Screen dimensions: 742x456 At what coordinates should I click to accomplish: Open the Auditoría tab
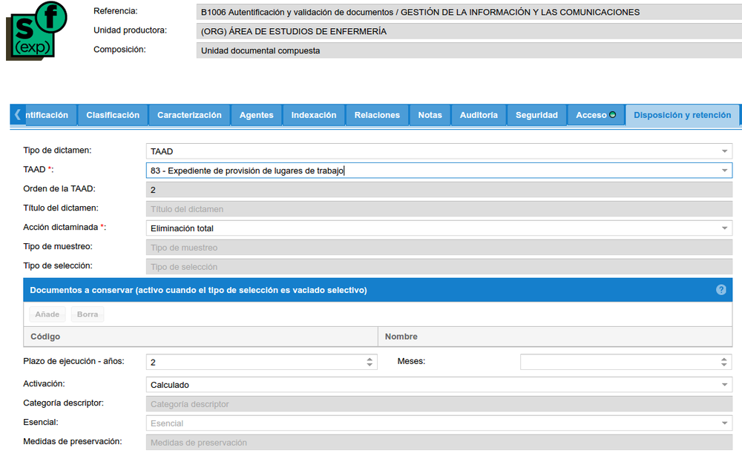479,115
